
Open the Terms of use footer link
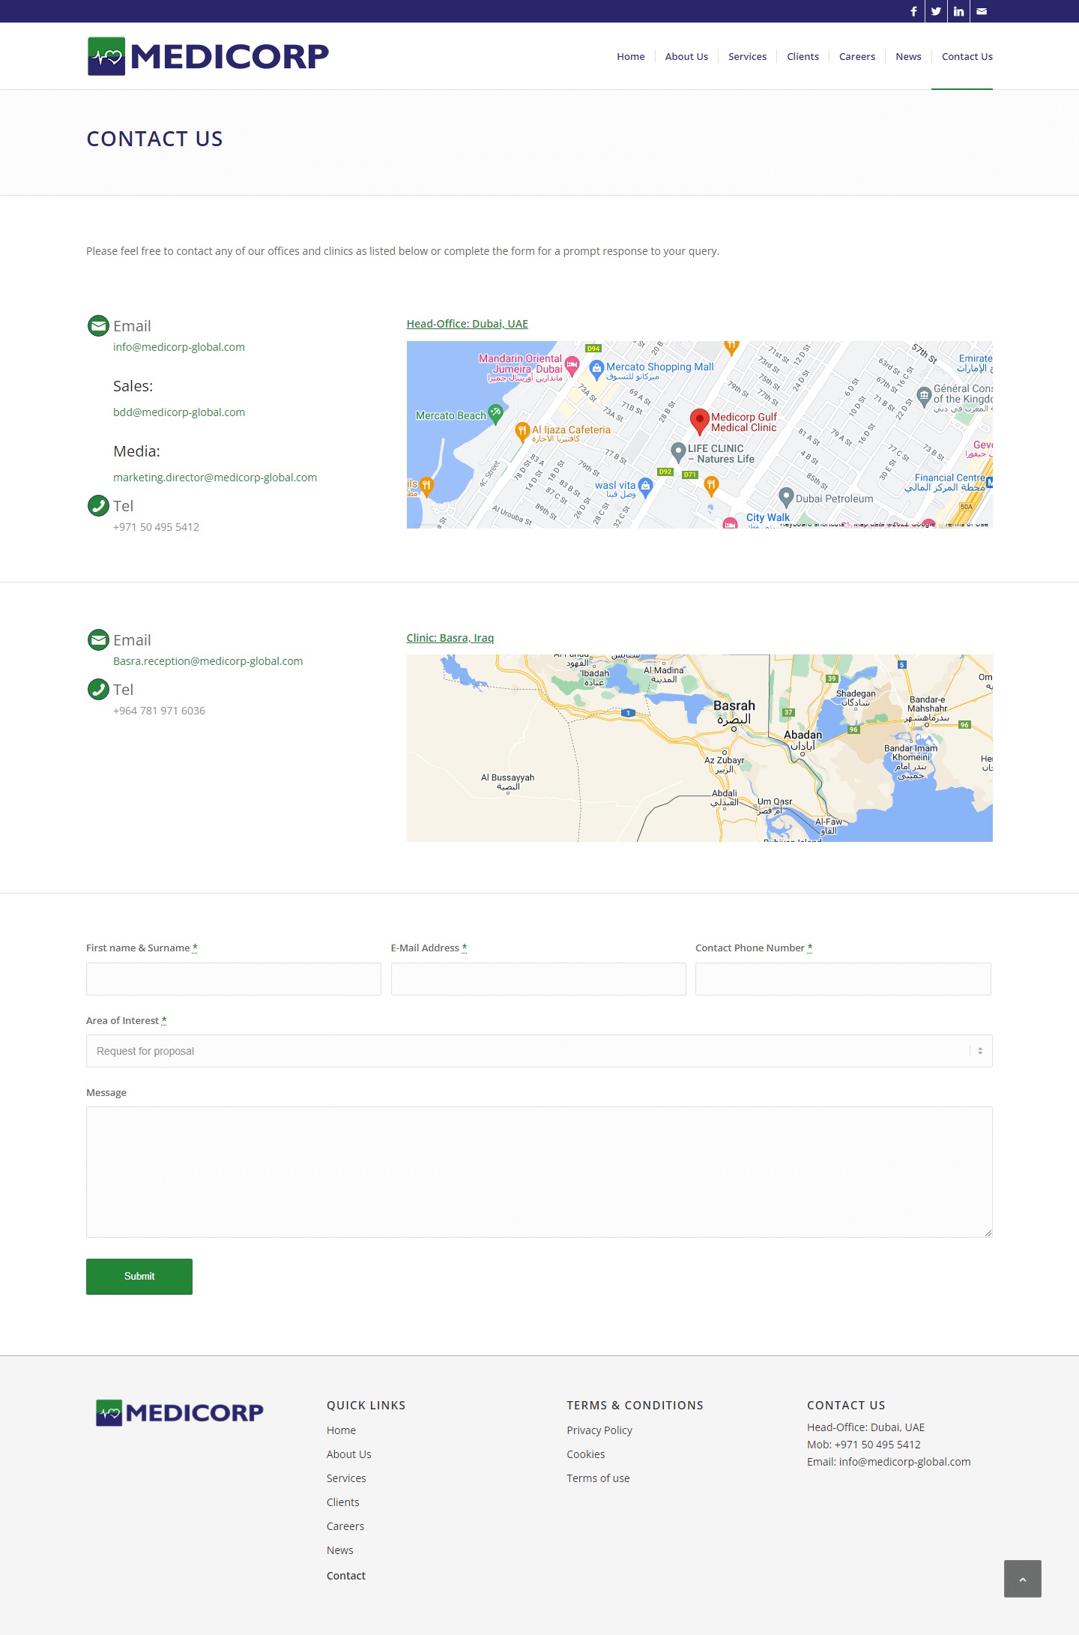(x=598, y=1478)
